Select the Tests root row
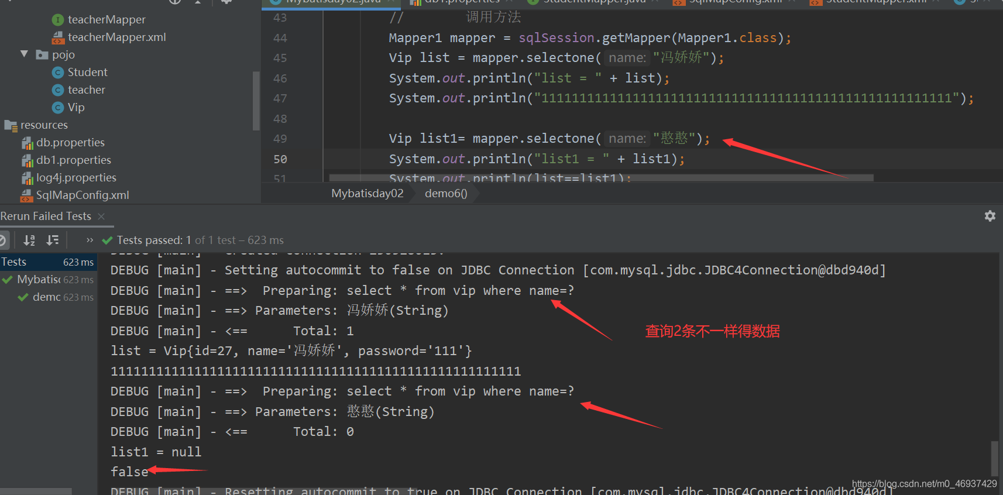Image resolution: width=1003 pixels, height=495 pixels. 48,262
